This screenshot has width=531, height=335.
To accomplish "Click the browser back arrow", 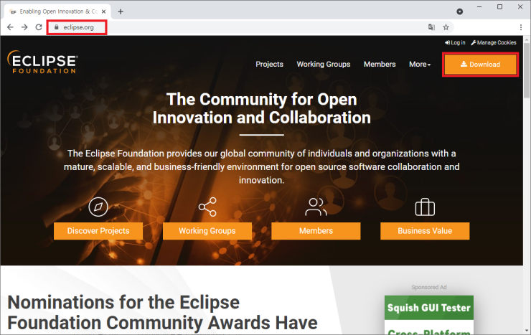I will [x=10, y=27].
